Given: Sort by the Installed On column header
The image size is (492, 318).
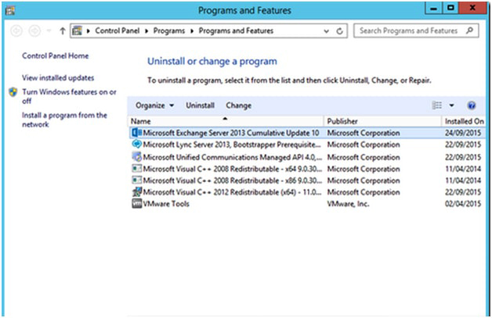Looking at the screenshot, I should [464, 121].
